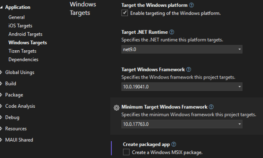The image size is (263, 158).
Task: Select Windows Targets in sidebar
Action: pos(28,43)
